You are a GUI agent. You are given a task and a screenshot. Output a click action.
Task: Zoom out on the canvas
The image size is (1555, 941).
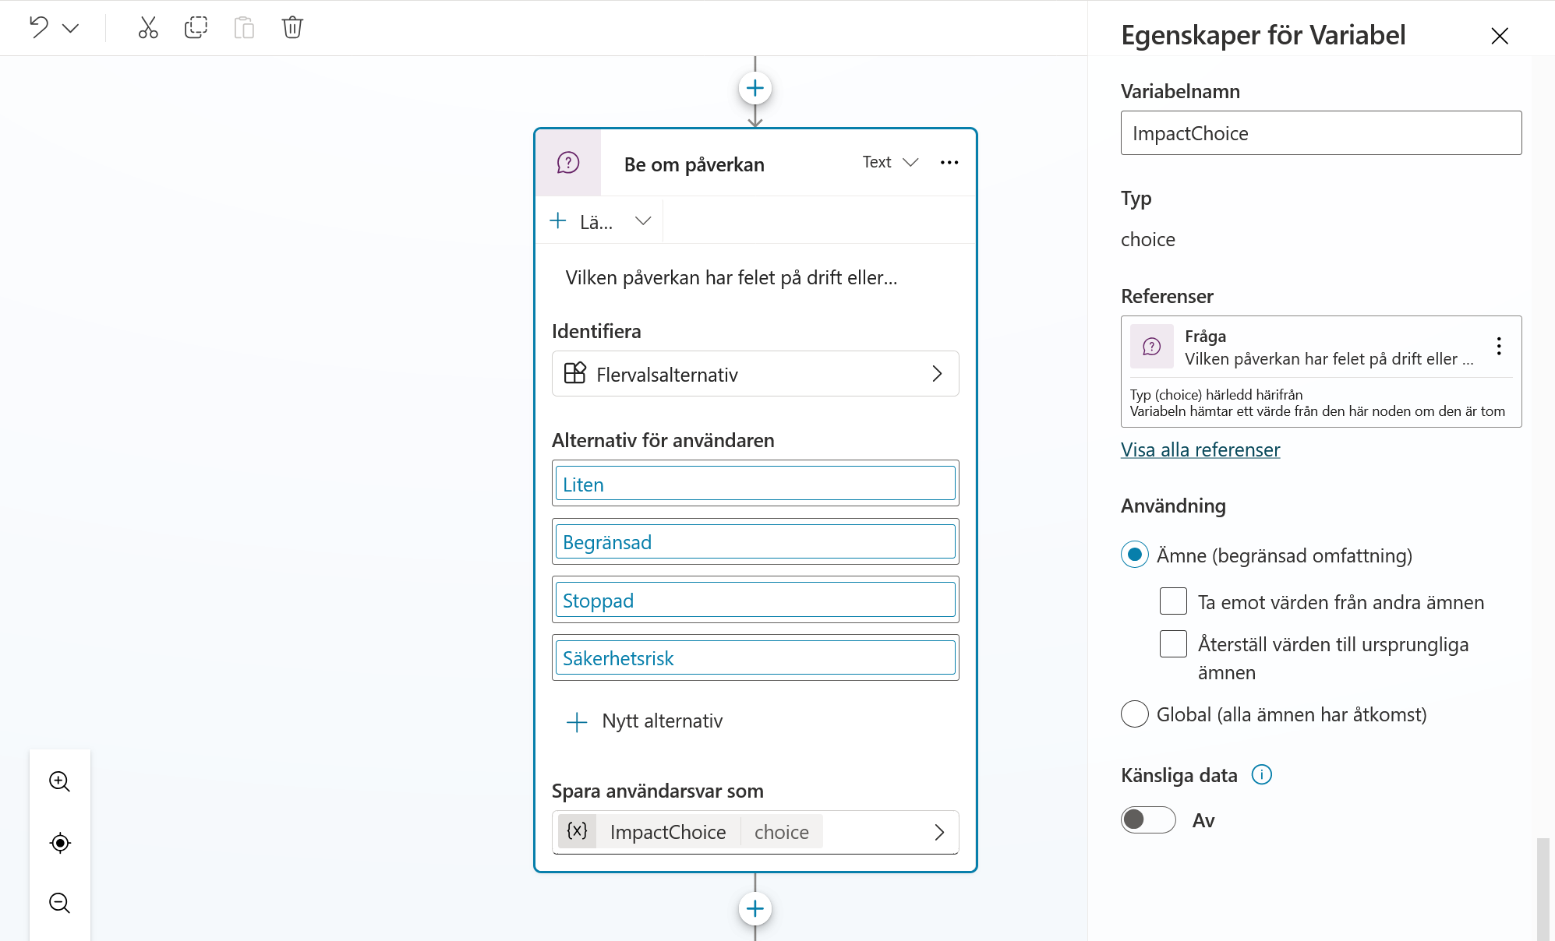(60, 903)
